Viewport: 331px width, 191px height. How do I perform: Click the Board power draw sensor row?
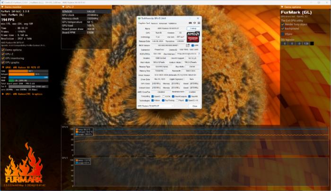(87, 29)
